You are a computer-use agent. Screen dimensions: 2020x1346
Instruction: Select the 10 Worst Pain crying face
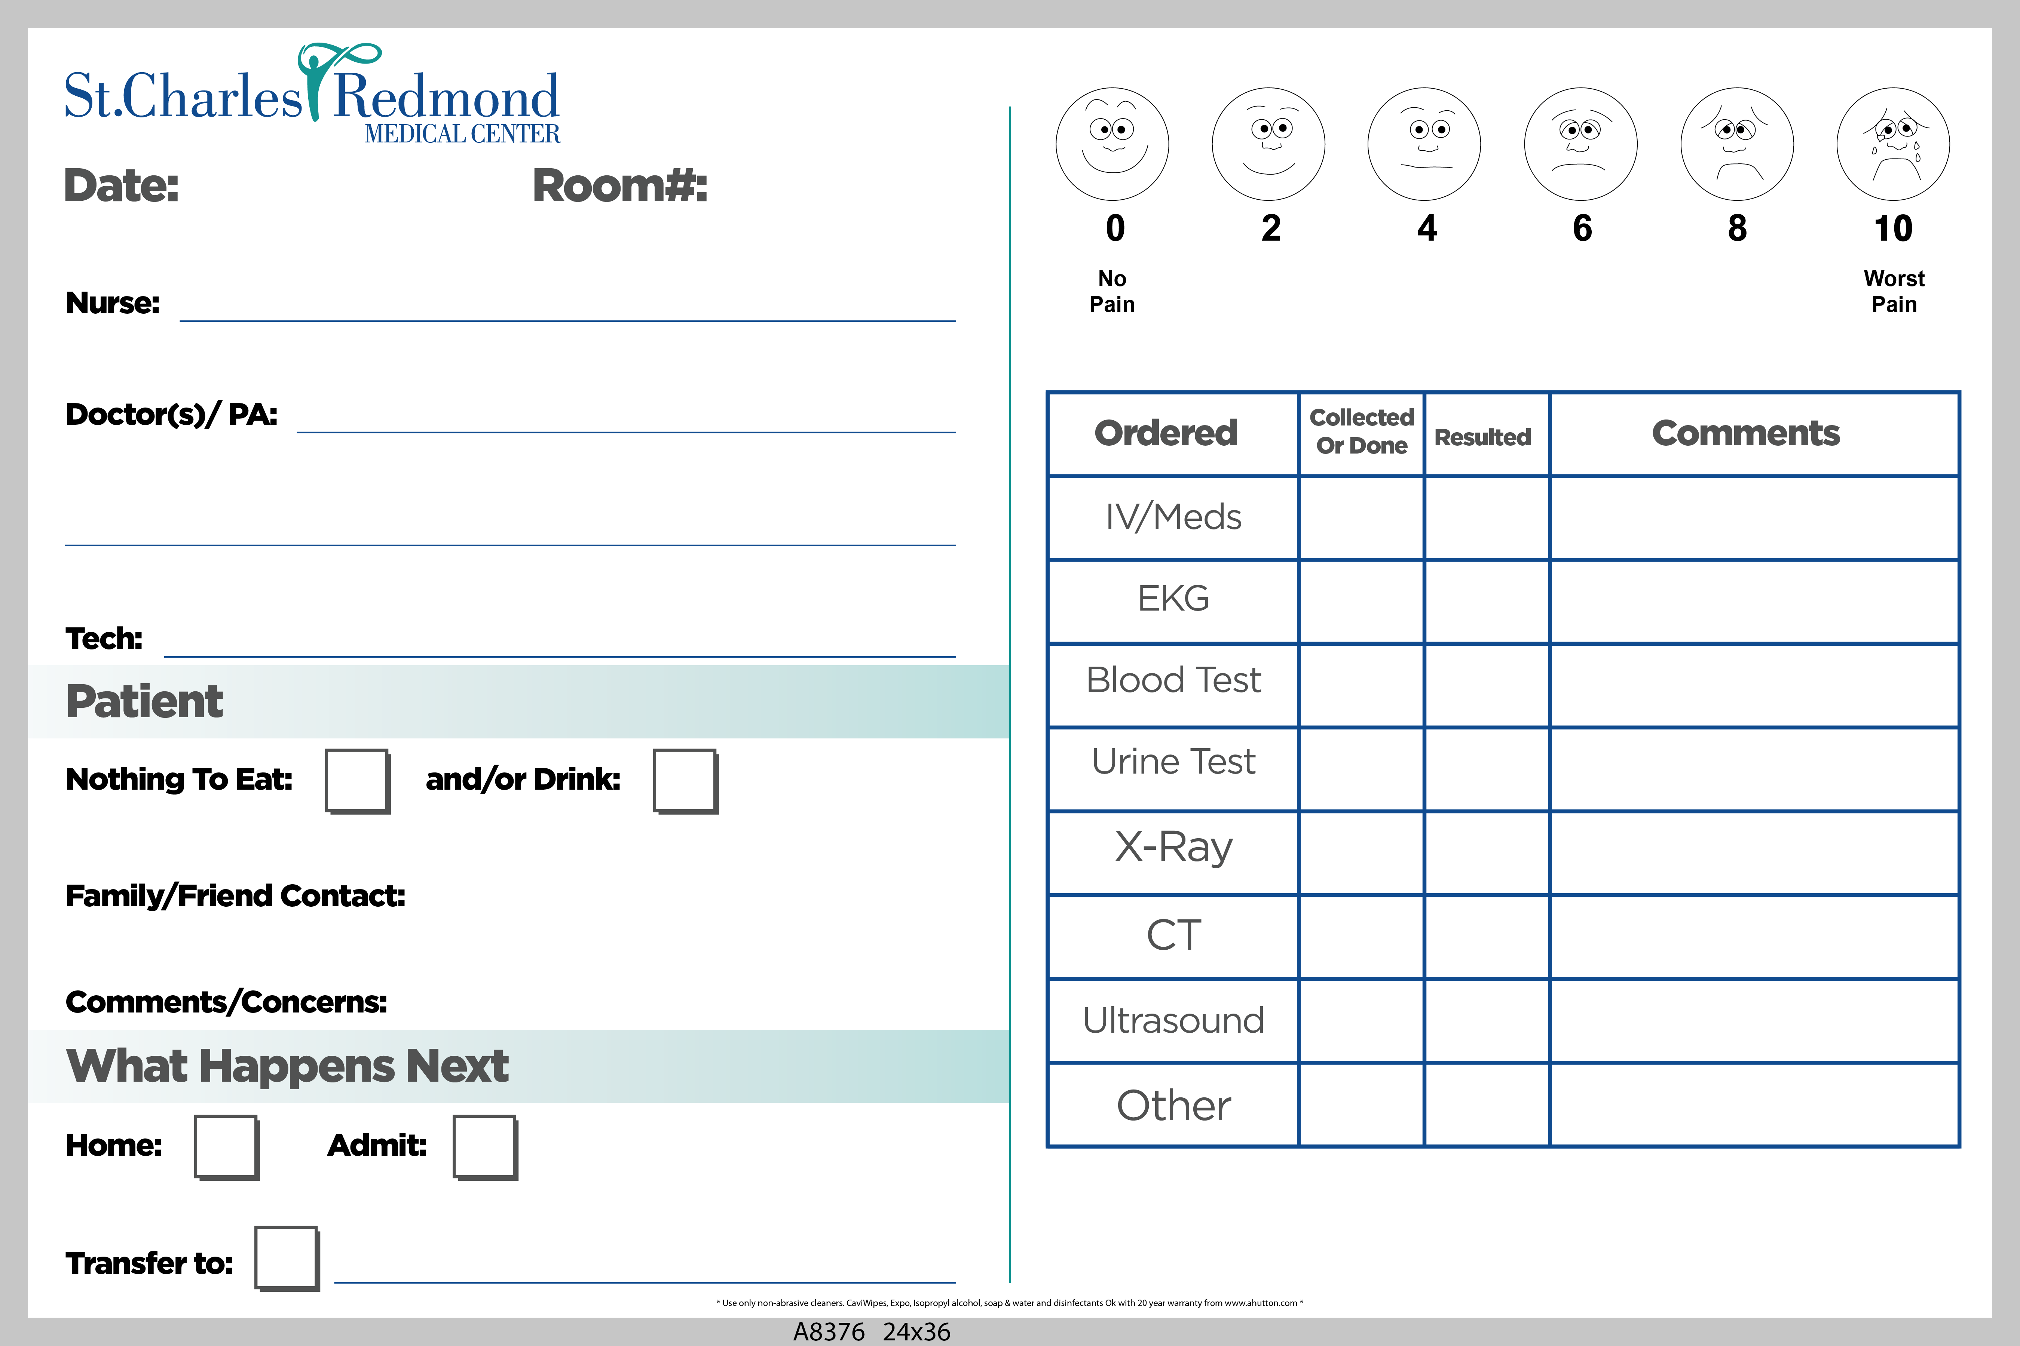(x=1893, y=144)
